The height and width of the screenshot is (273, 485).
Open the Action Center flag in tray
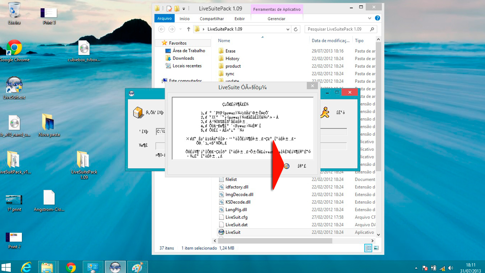coord(425,268)
